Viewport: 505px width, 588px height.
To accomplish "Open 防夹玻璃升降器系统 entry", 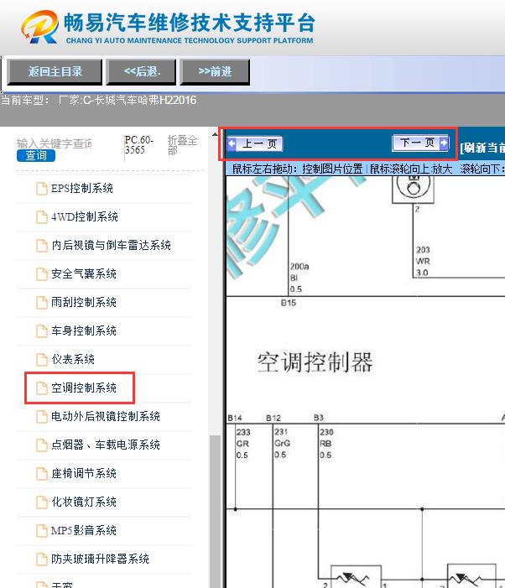I will click(100, 559).
